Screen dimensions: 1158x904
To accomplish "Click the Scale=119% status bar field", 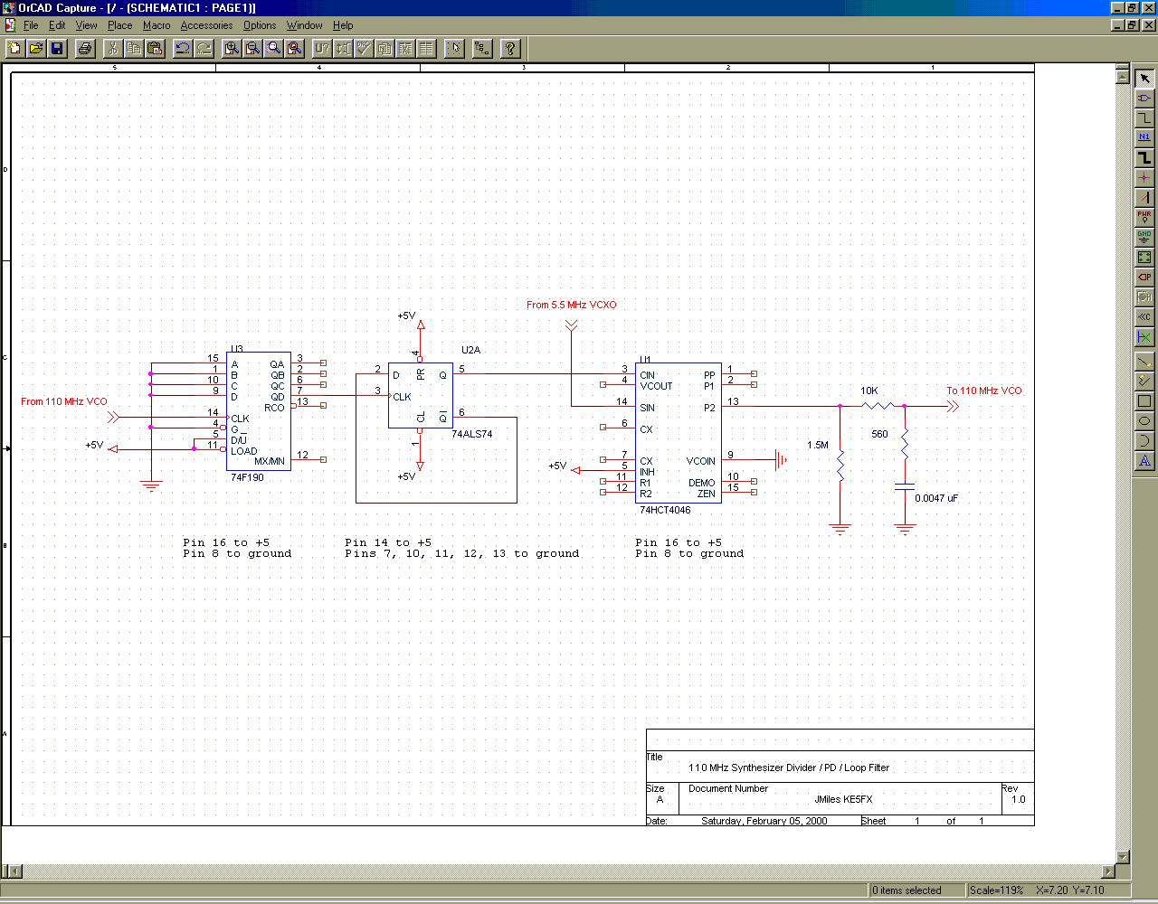I will (997, 890).
